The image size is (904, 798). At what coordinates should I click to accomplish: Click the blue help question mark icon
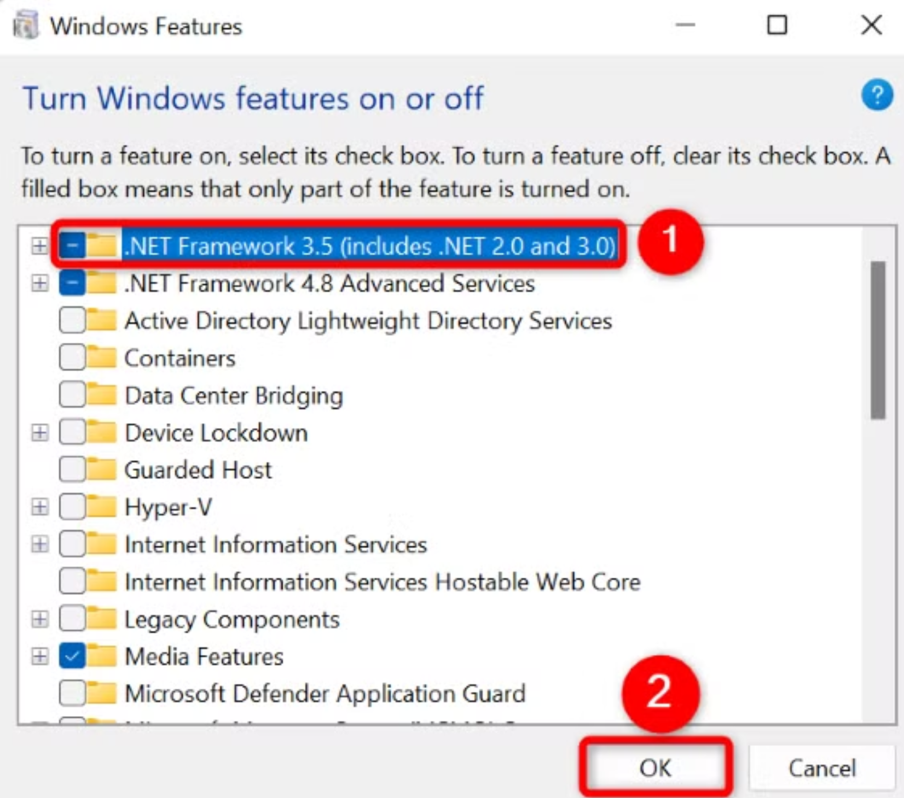pyautogui.click(x=877, y=96)
